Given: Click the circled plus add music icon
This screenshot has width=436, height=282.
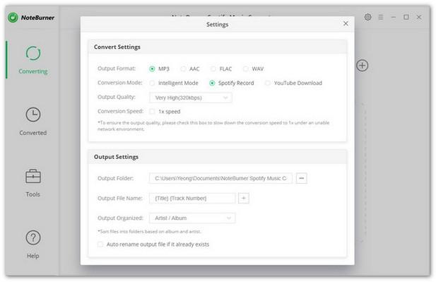Looking at the screenshot, I should point(362,66).
